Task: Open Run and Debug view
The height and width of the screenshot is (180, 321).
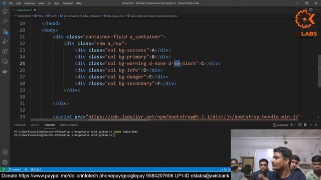Action: click(5, 41)
